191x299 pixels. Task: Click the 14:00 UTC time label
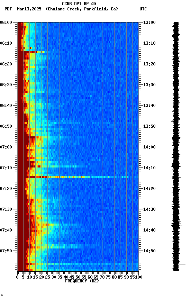point(149,147)
